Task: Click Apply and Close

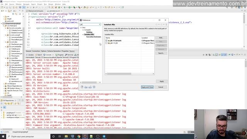Action: coord(147,87)
